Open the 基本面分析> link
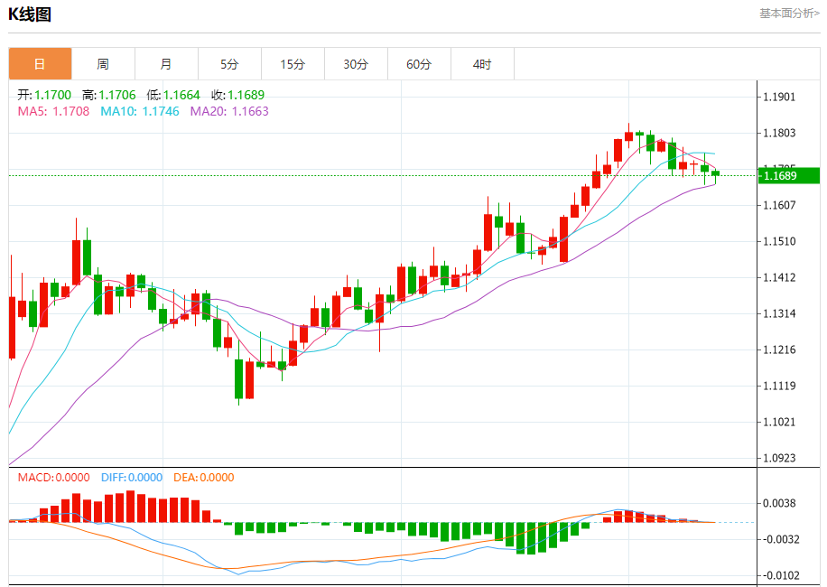 click(789, 14)
